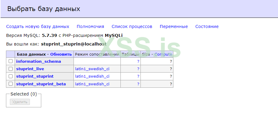Click tables count '?' for stuprint_stuprint_beta
The image size is (278, 113).
(x=138, y=84)
